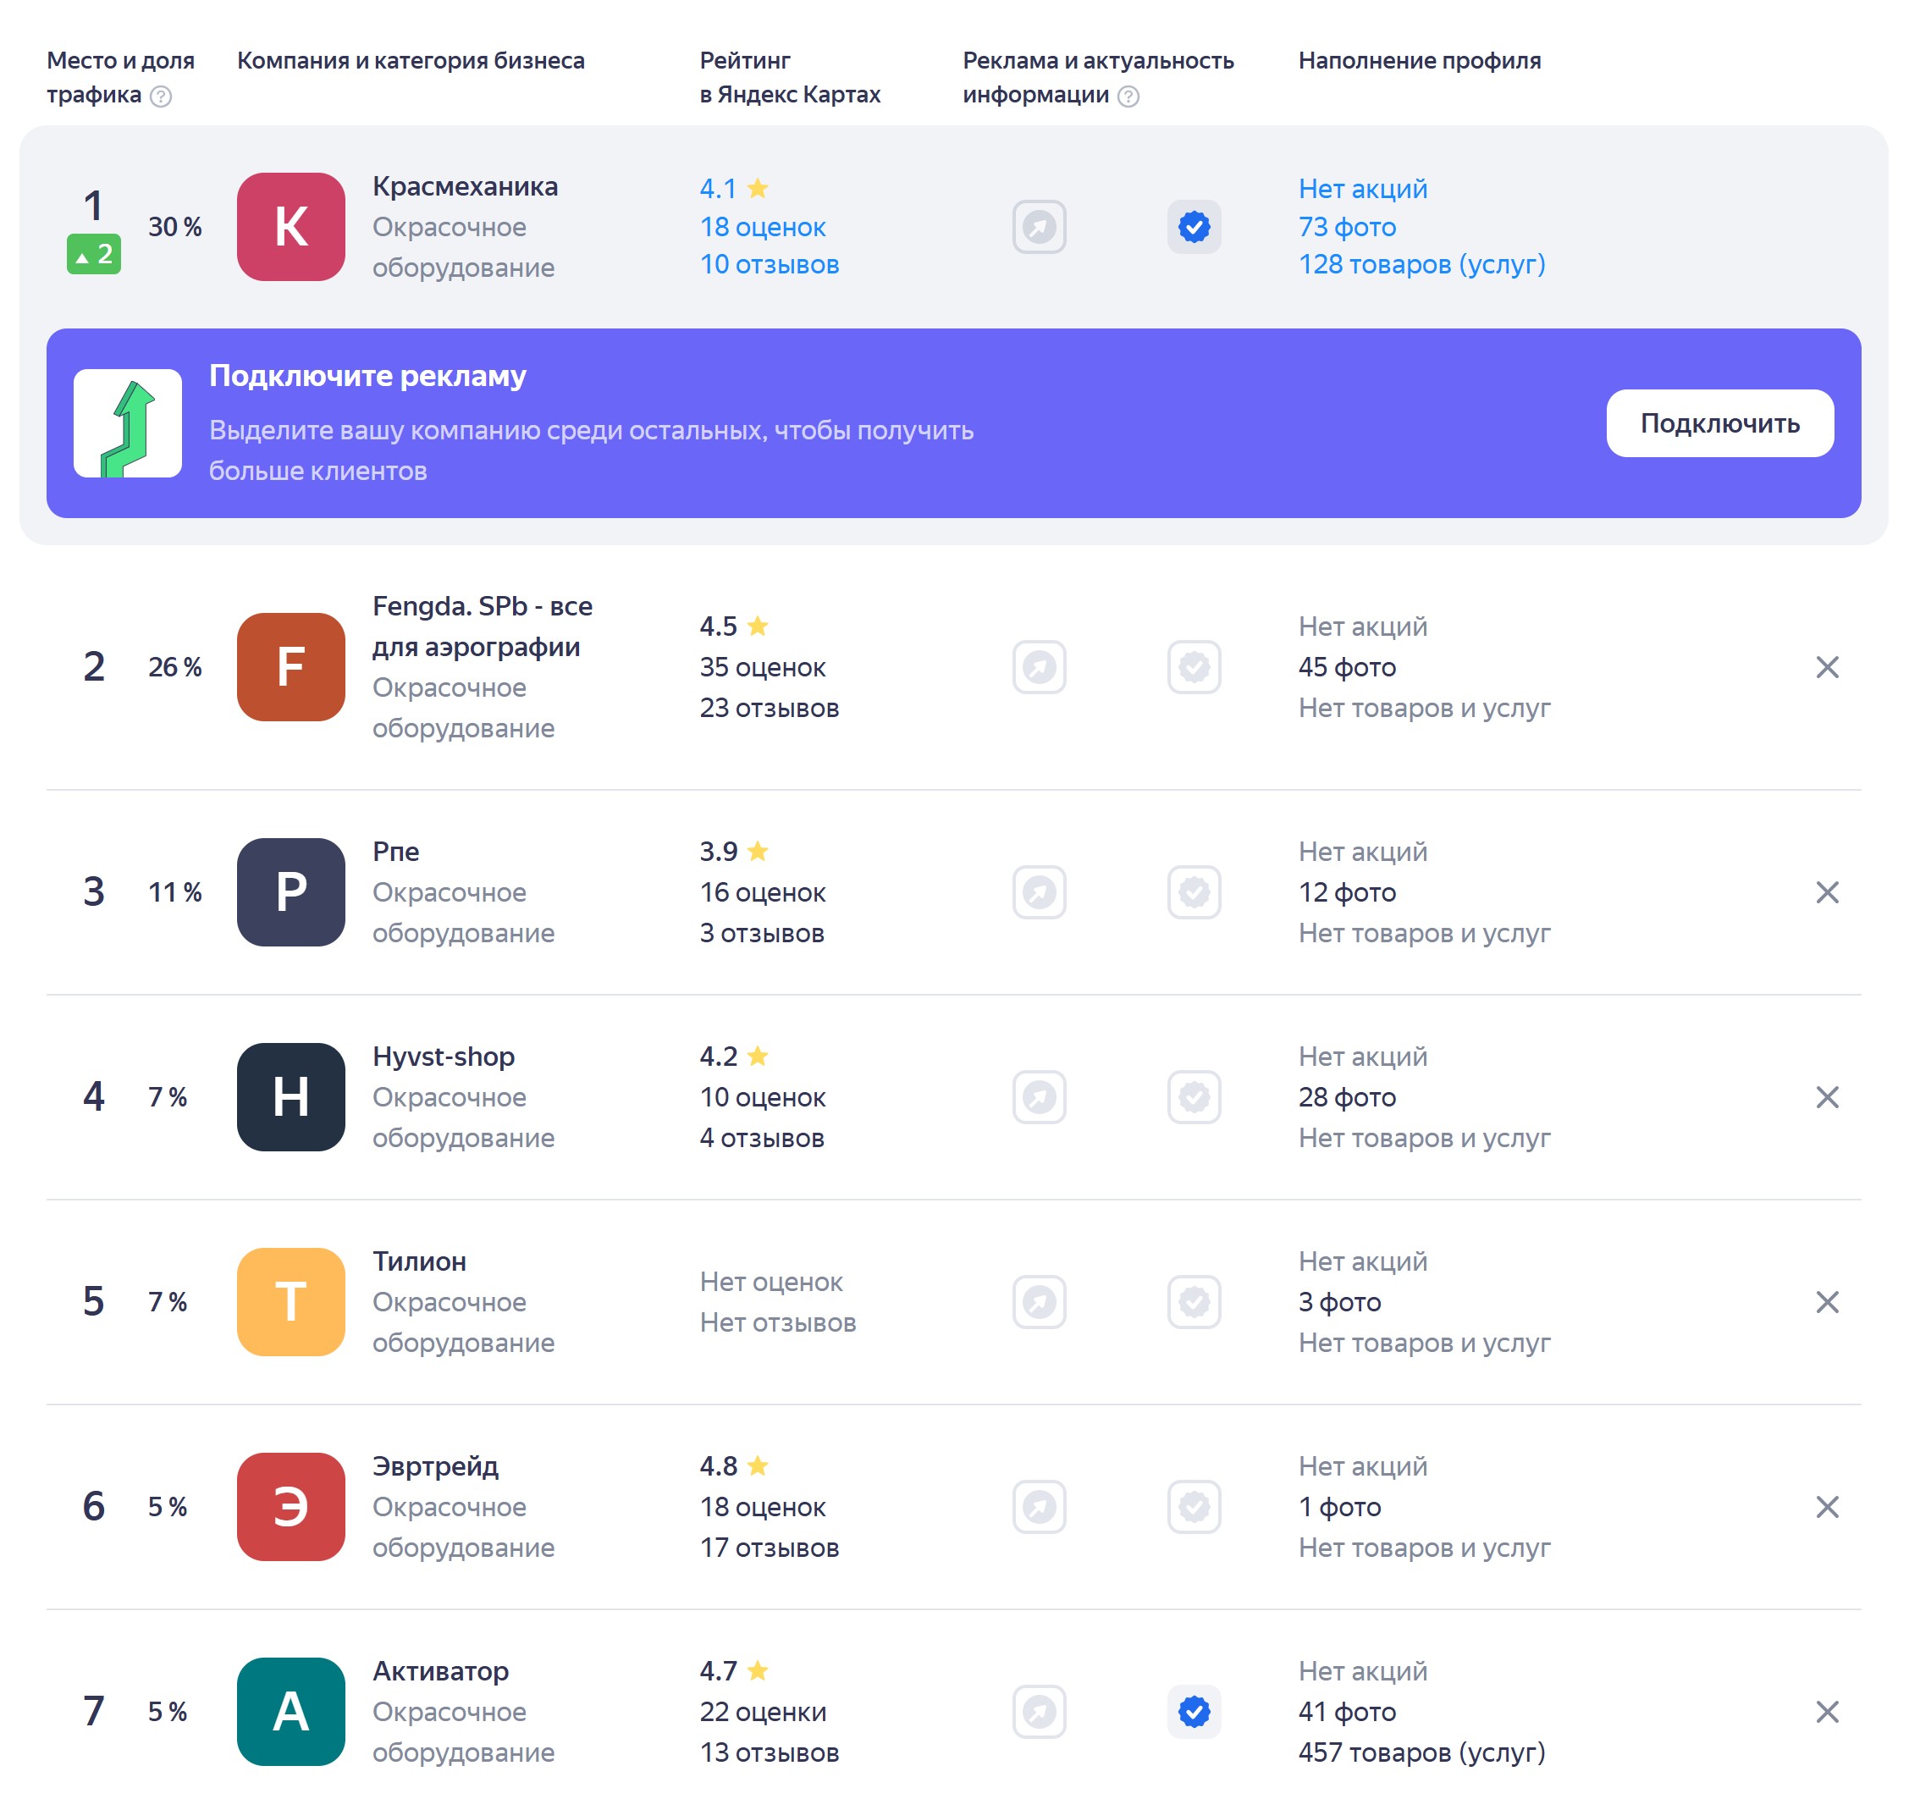Click the 'Наполнение профиля' column header

(x=1419, y=61)
